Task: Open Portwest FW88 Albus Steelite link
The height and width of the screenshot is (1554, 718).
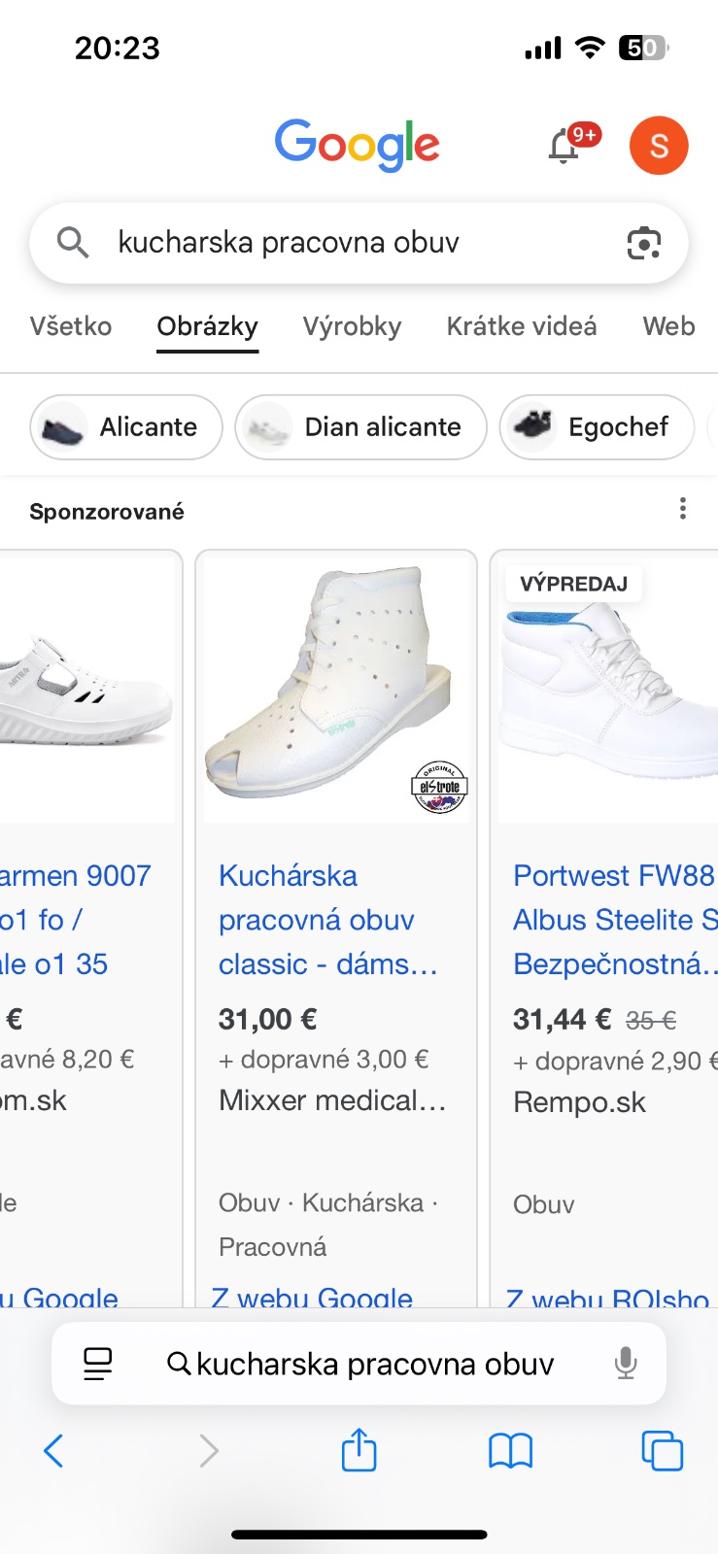Action: click(614, 920)
